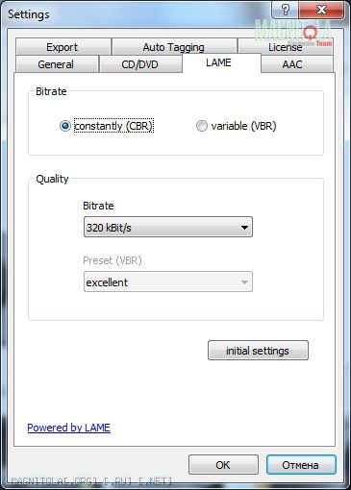Open the 320 kBit/s bitrate dropdown
The width and height of the screenshot is (351, 490).
click(x=168, y=227)
